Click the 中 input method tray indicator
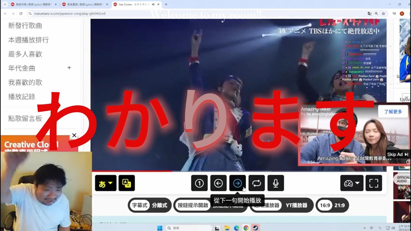 372,228
